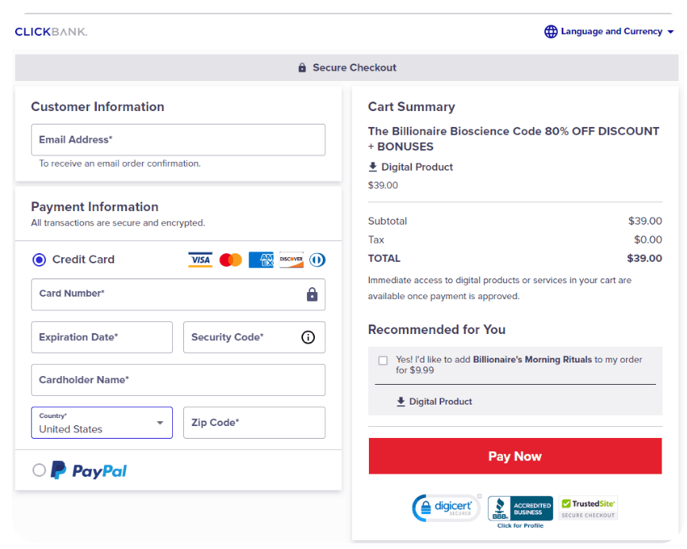
Task: Click the Cart Summary heading
Action: pos(411,106)
